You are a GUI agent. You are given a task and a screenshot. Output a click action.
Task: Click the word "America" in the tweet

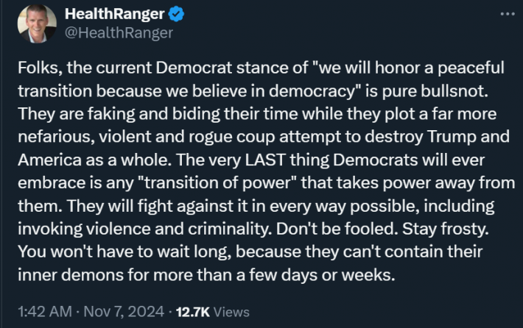(x=49, y=160)
